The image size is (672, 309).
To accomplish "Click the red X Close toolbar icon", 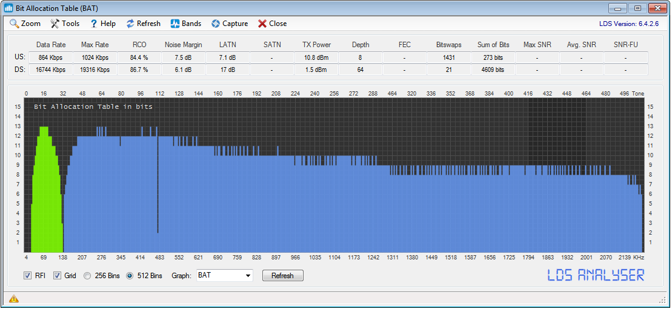I will pyautogui.click(x=262, y=24).
